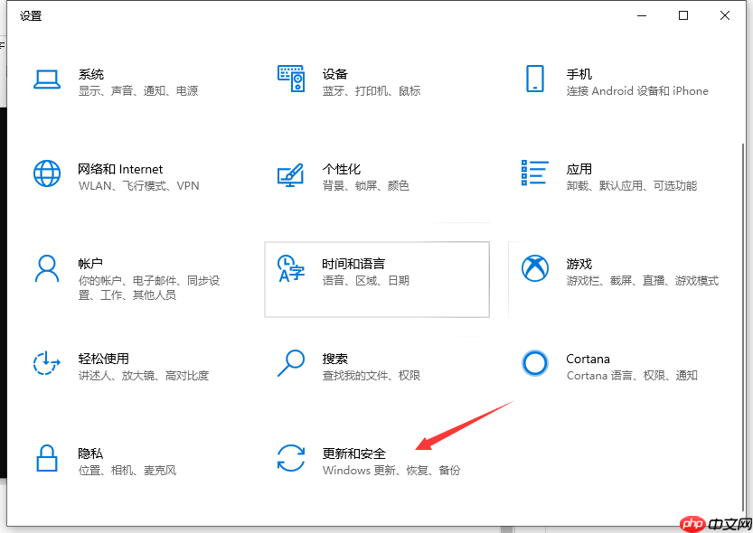Click the 应用 list icon

[x=535, y=173]
